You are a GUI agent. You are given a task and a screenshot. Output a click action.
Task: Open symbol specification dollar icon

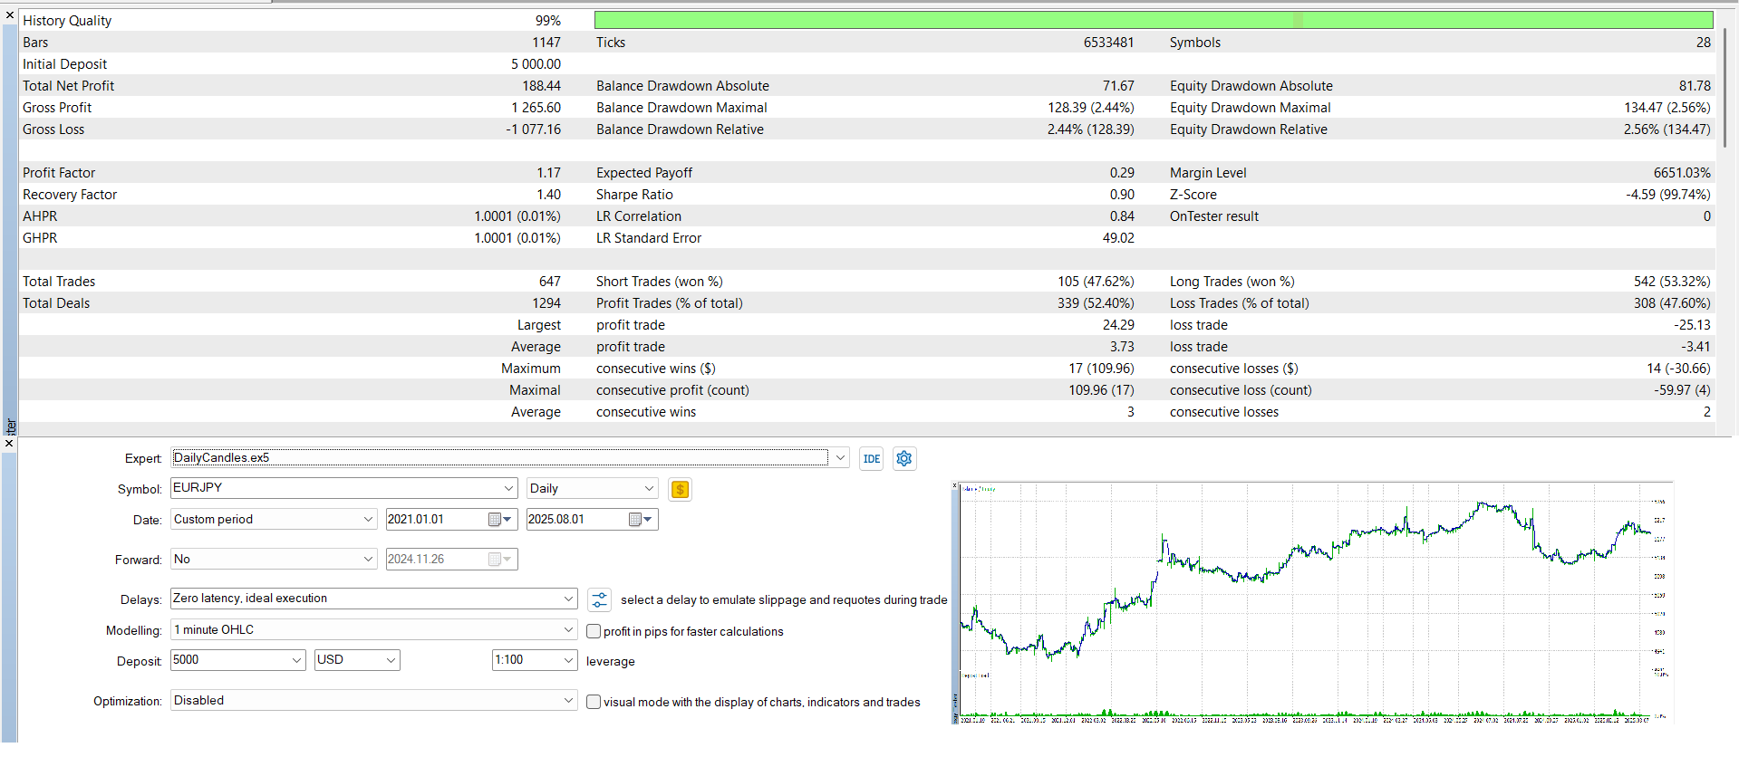tap(680, 490)
